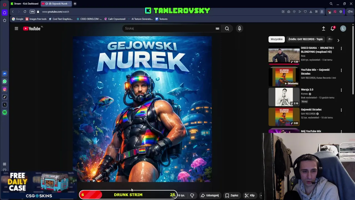Open the extensions cube icon

pyautogui.click(x=341, y=12)
